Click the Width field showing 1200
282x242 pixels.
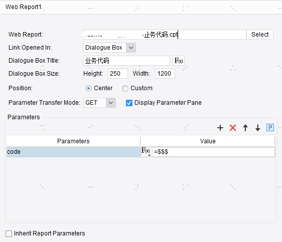tap(165, 74)
